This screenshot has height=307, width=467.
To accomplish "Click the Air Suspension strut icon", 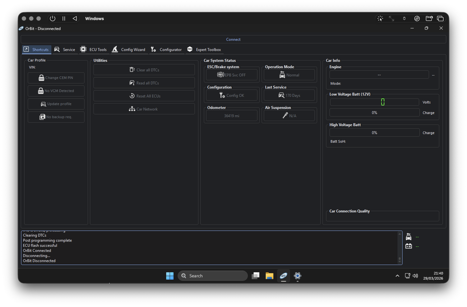I will coord(285,115).
